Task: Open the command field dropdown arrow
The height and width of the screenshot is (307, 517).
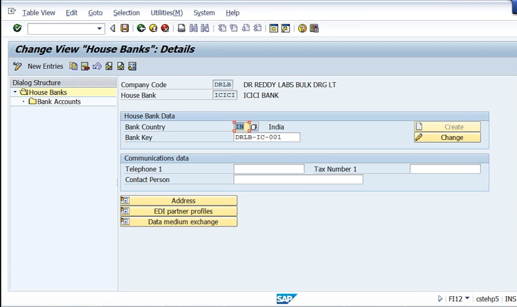Action: click(99, 29)
